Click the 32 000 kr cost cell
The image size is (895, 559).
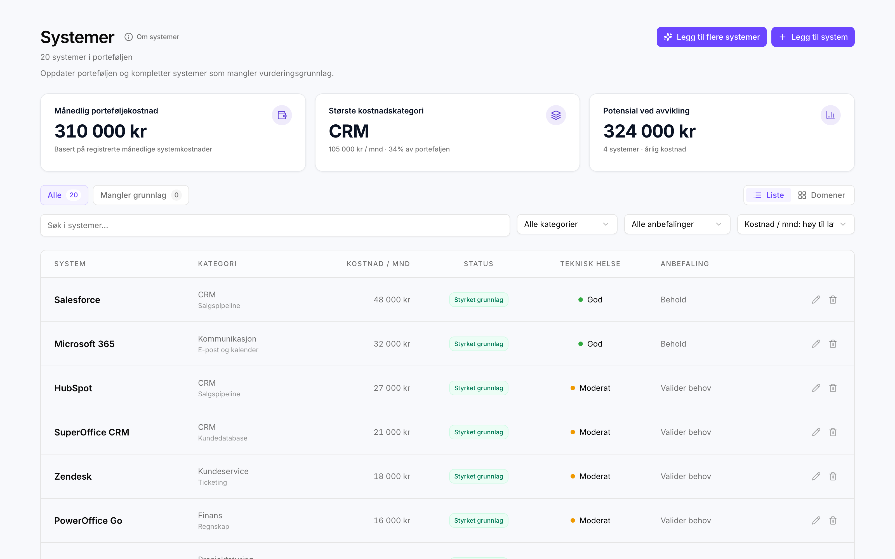point(392,344)
